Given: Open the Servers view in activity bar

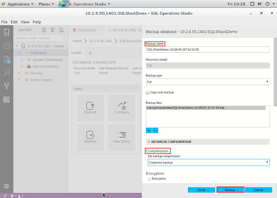Looking at the screenshot, I should tap(6, 32).
